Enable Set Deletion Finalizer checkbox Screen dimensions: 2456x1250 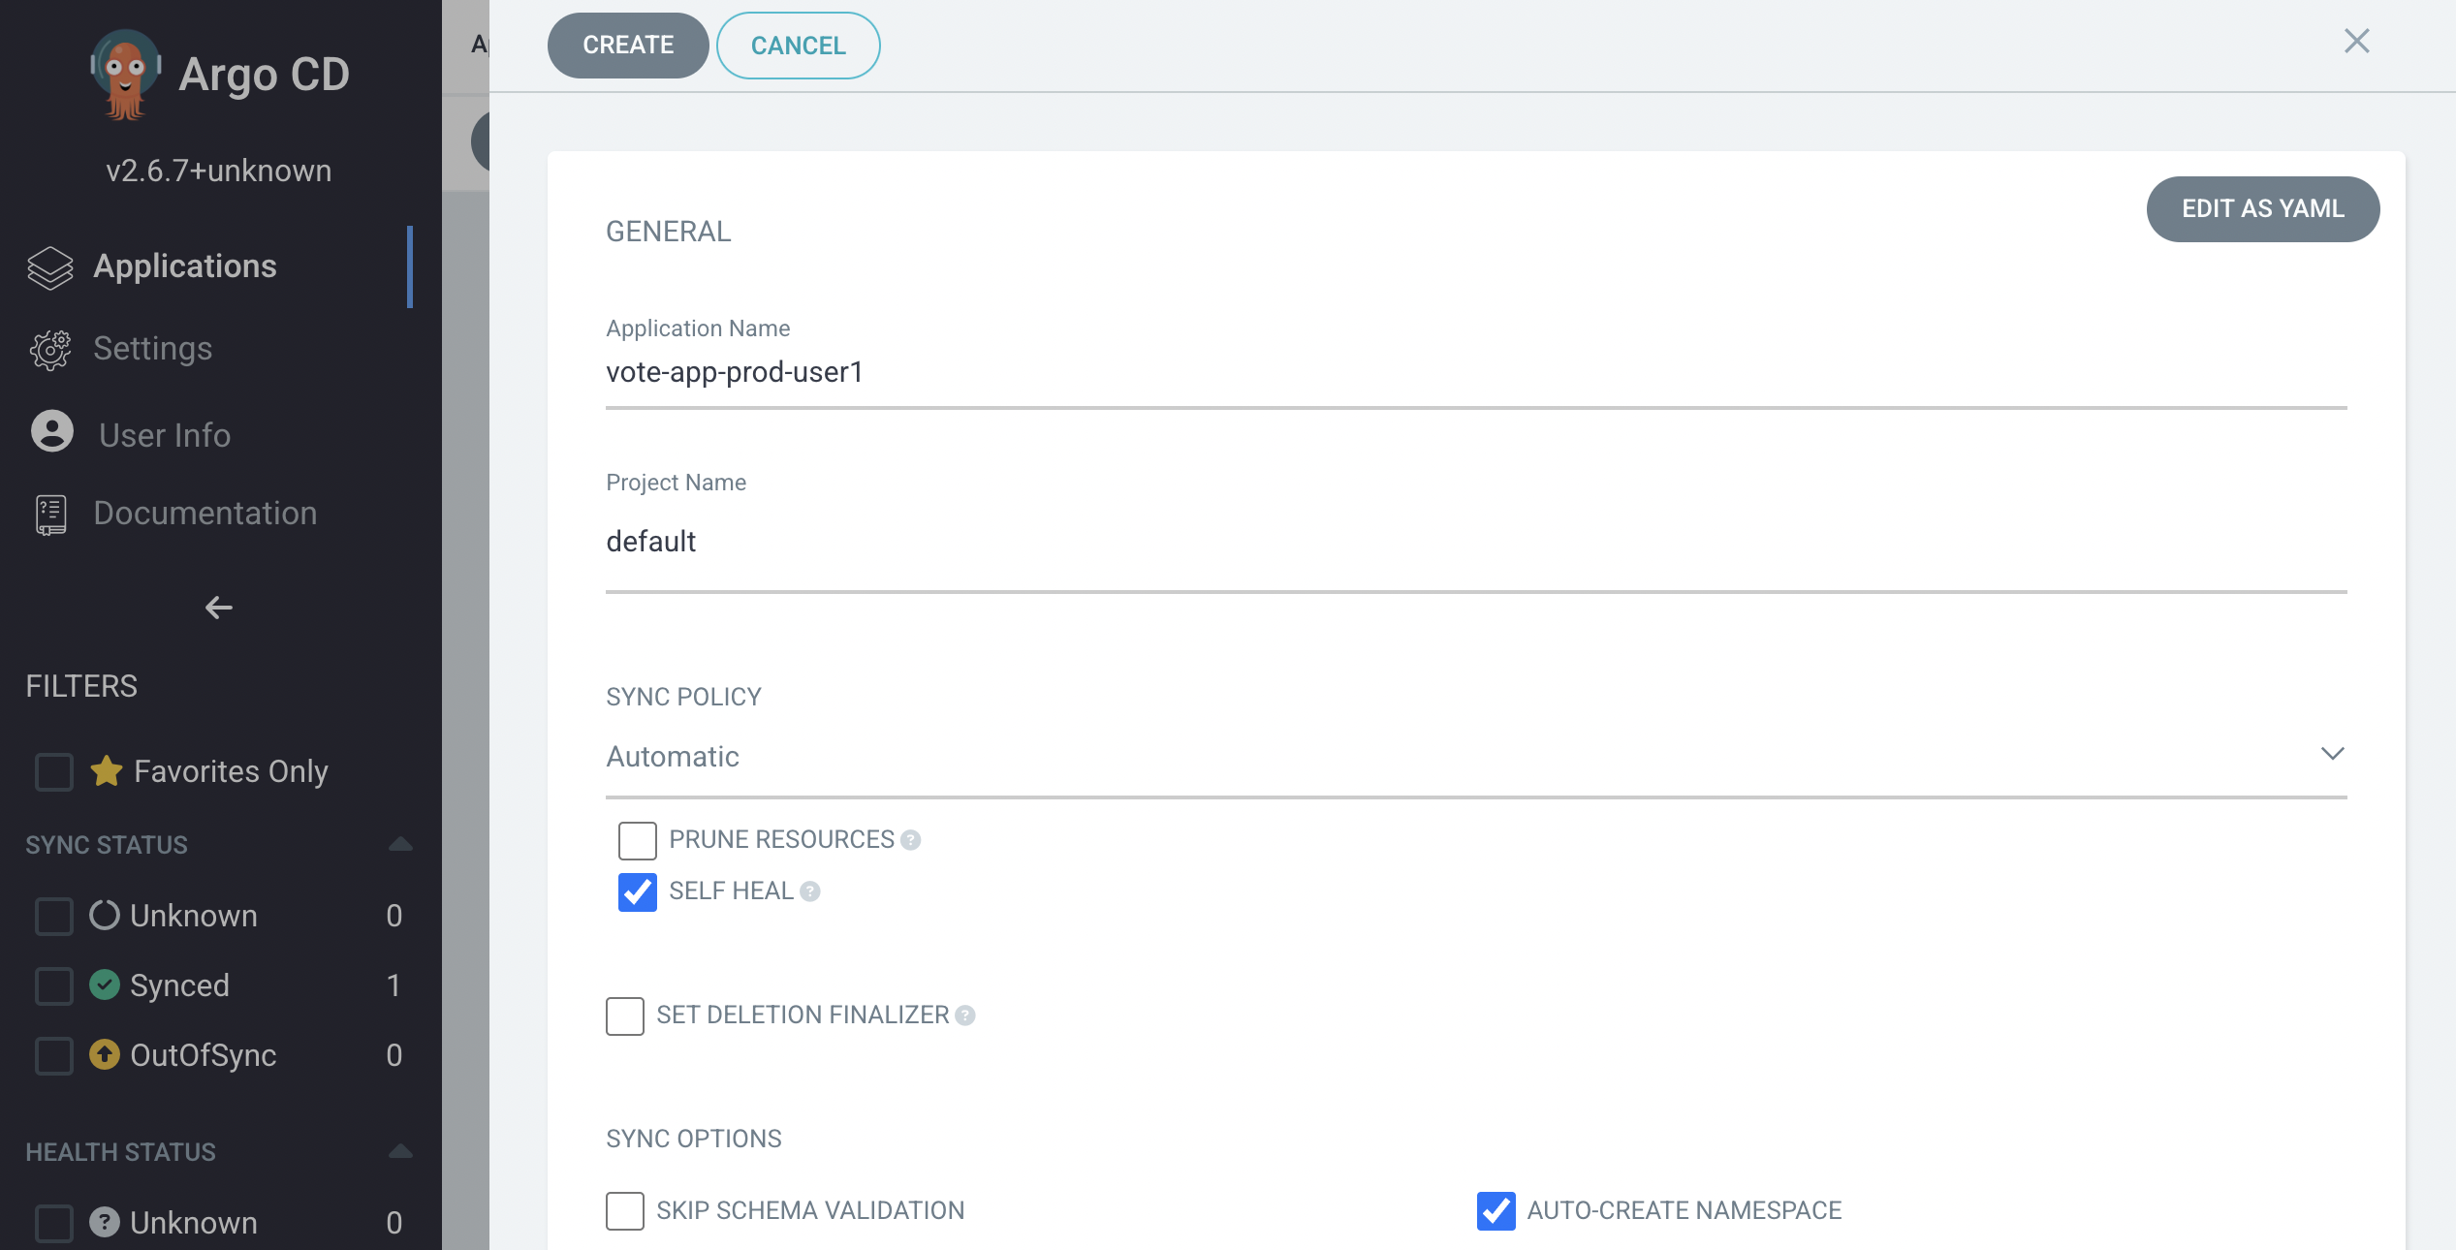pos(624,1016)
